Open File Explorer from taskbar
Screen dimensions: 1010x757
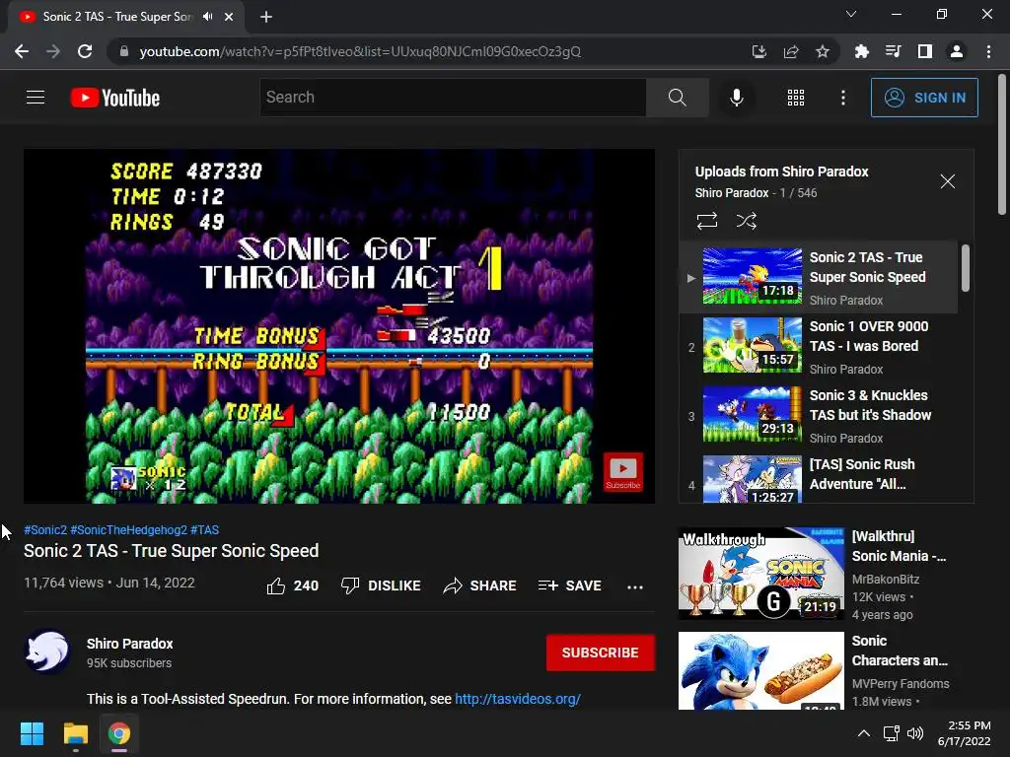(x=75, y=733)
